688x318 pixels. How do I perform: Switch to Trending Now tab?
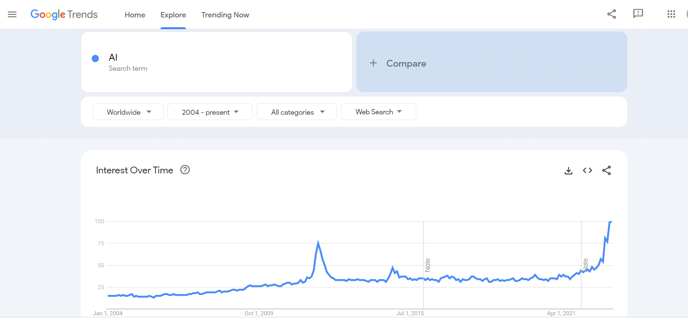[x=225, y=15]
